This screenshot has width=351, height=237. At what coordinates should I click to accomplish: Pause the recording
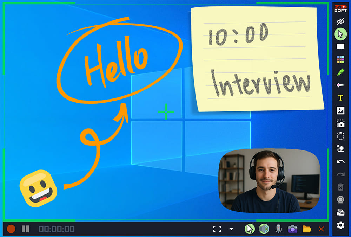pos(26,229)
